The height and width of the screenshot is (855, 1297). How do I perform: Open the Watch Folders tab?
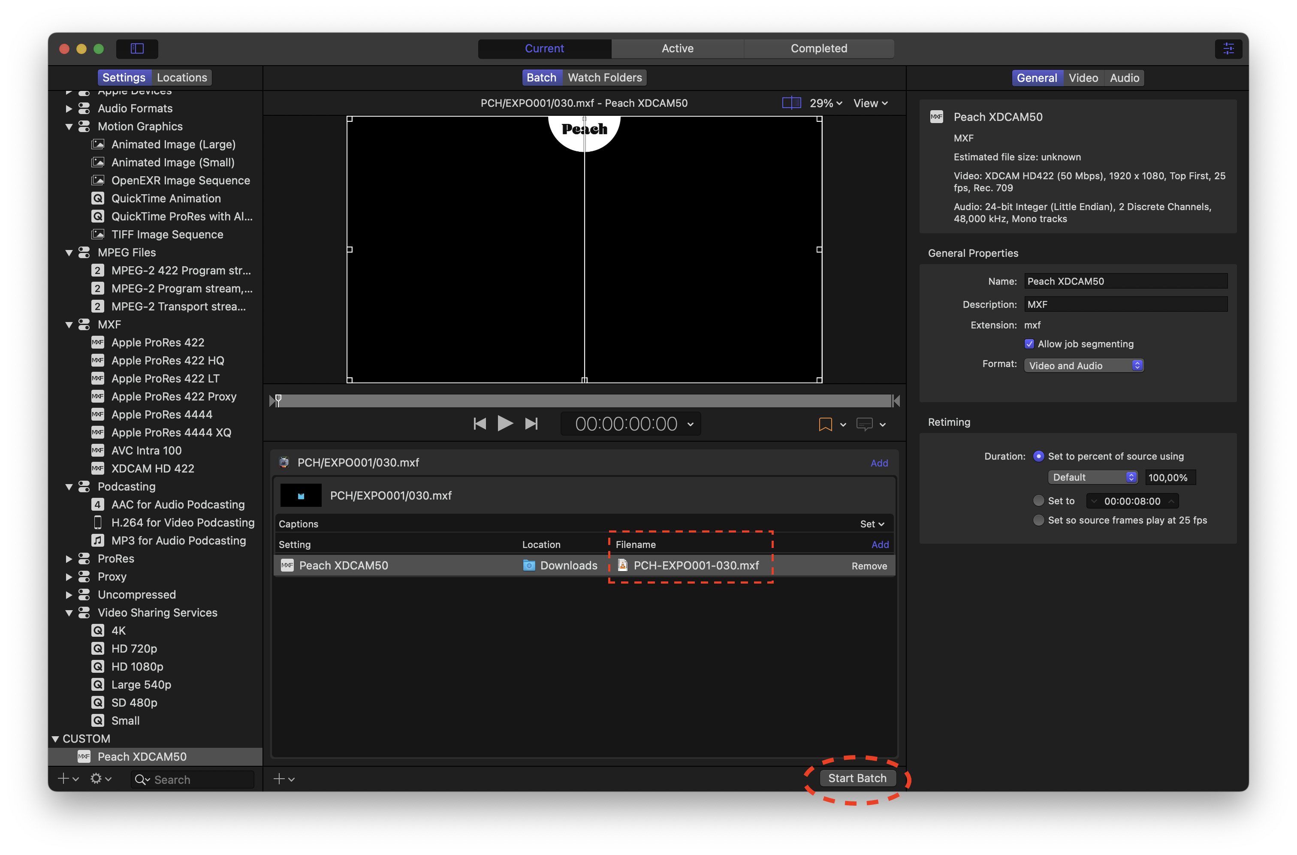604,78
